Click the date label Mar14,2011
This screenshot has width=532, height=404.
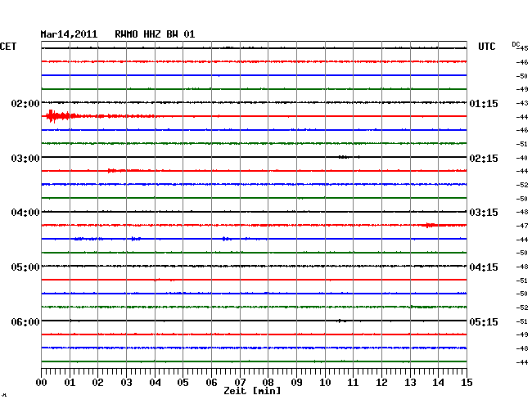click(x=69, y=34)
